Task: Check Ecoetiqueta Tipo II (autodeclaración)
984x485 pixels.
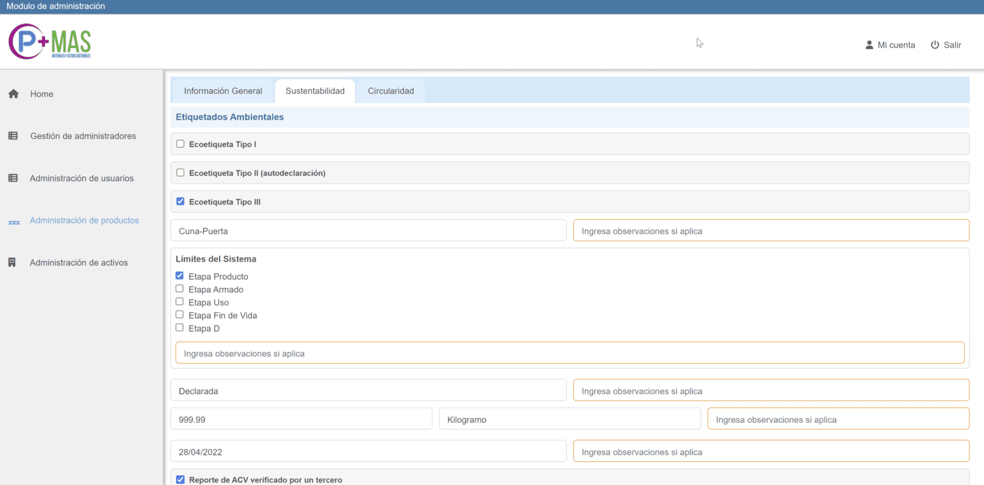Action: [x=180, y=173]
